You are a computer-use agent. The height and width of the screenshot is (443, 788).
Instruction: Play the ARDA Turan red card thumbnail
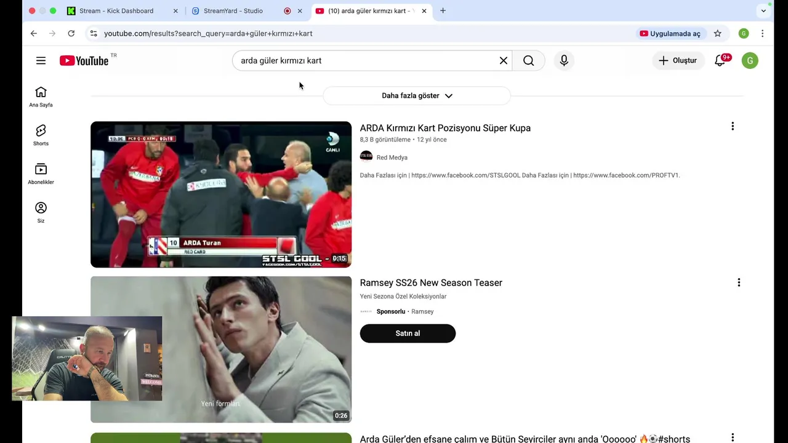click(x=221, y=194)
